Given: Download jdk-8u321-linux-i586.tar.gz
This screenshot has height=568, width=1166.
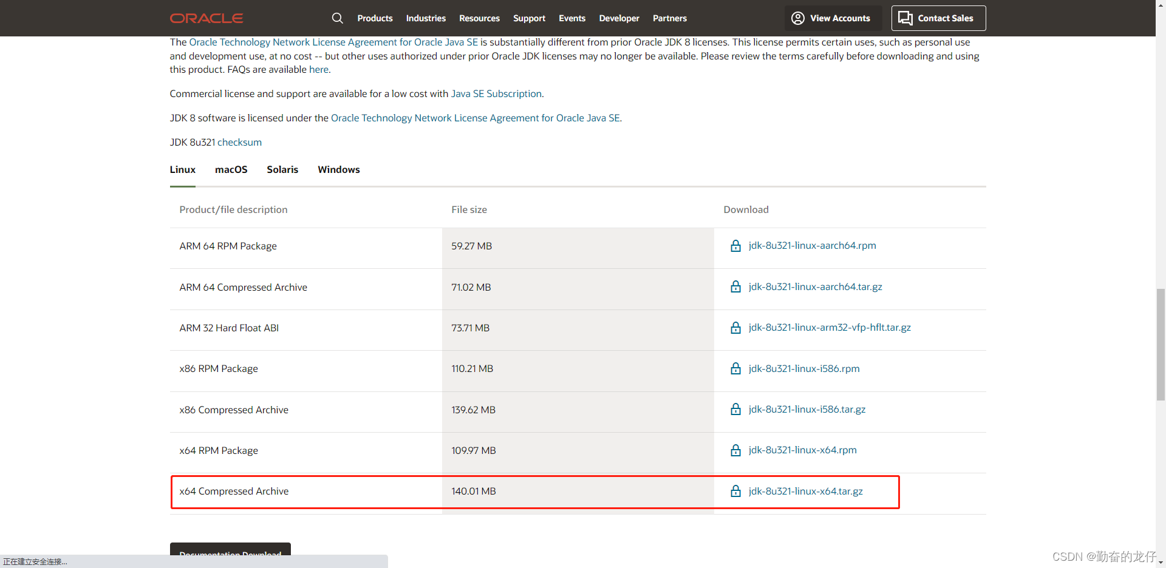Looking at the screenshot, I should [x=807, y=409].
